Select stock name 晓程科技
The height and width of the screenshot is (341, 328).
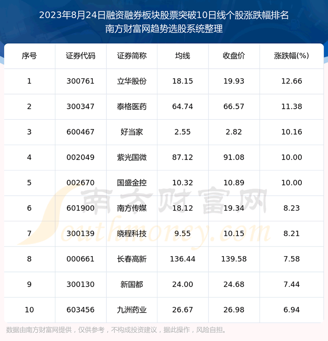pyautogui.click(x=132, y=233)
